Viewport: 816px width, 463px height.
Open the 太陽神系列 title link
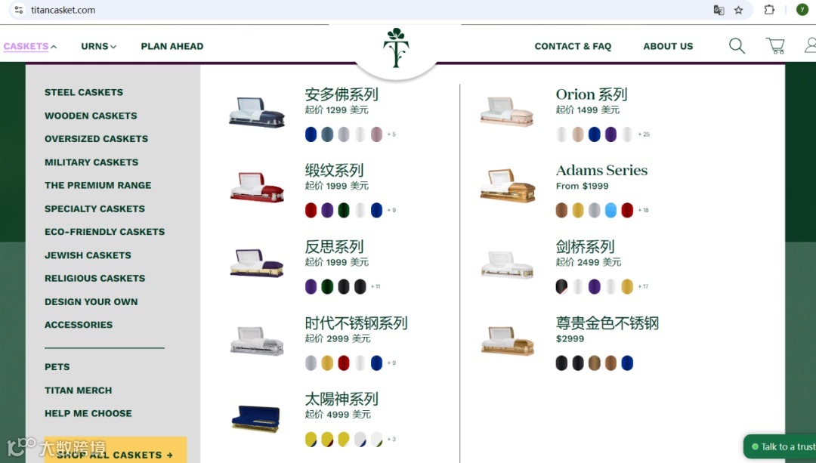point(342,399)
